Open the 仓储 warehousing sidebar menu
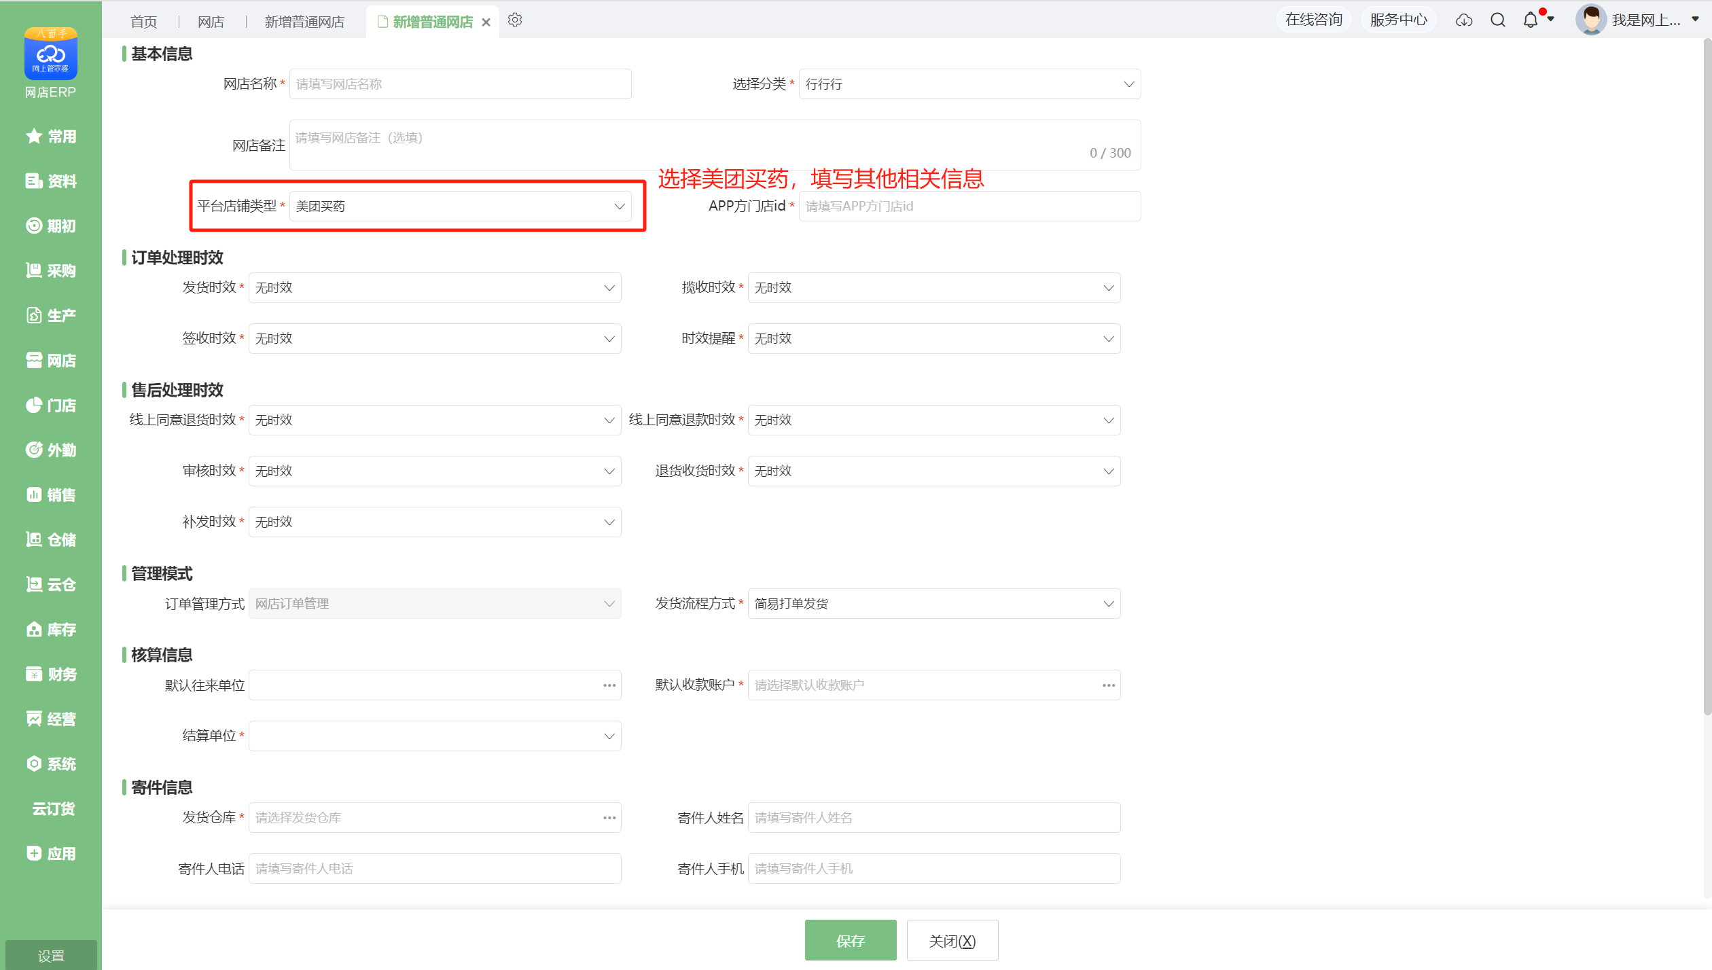Image resolution: width=1712 pixels, height=970 pixels. coord(51,540)
